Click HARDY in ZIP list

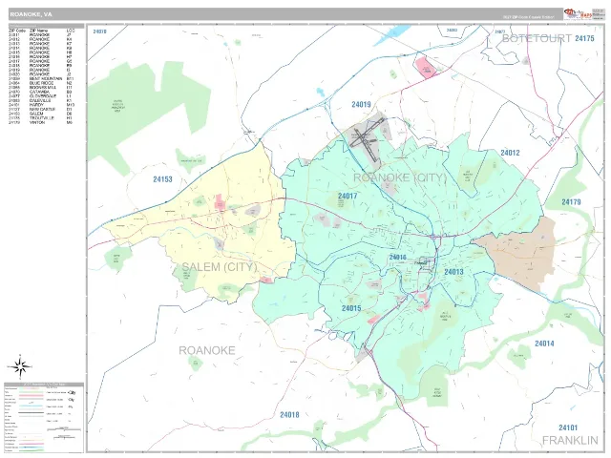pos(36,105)
